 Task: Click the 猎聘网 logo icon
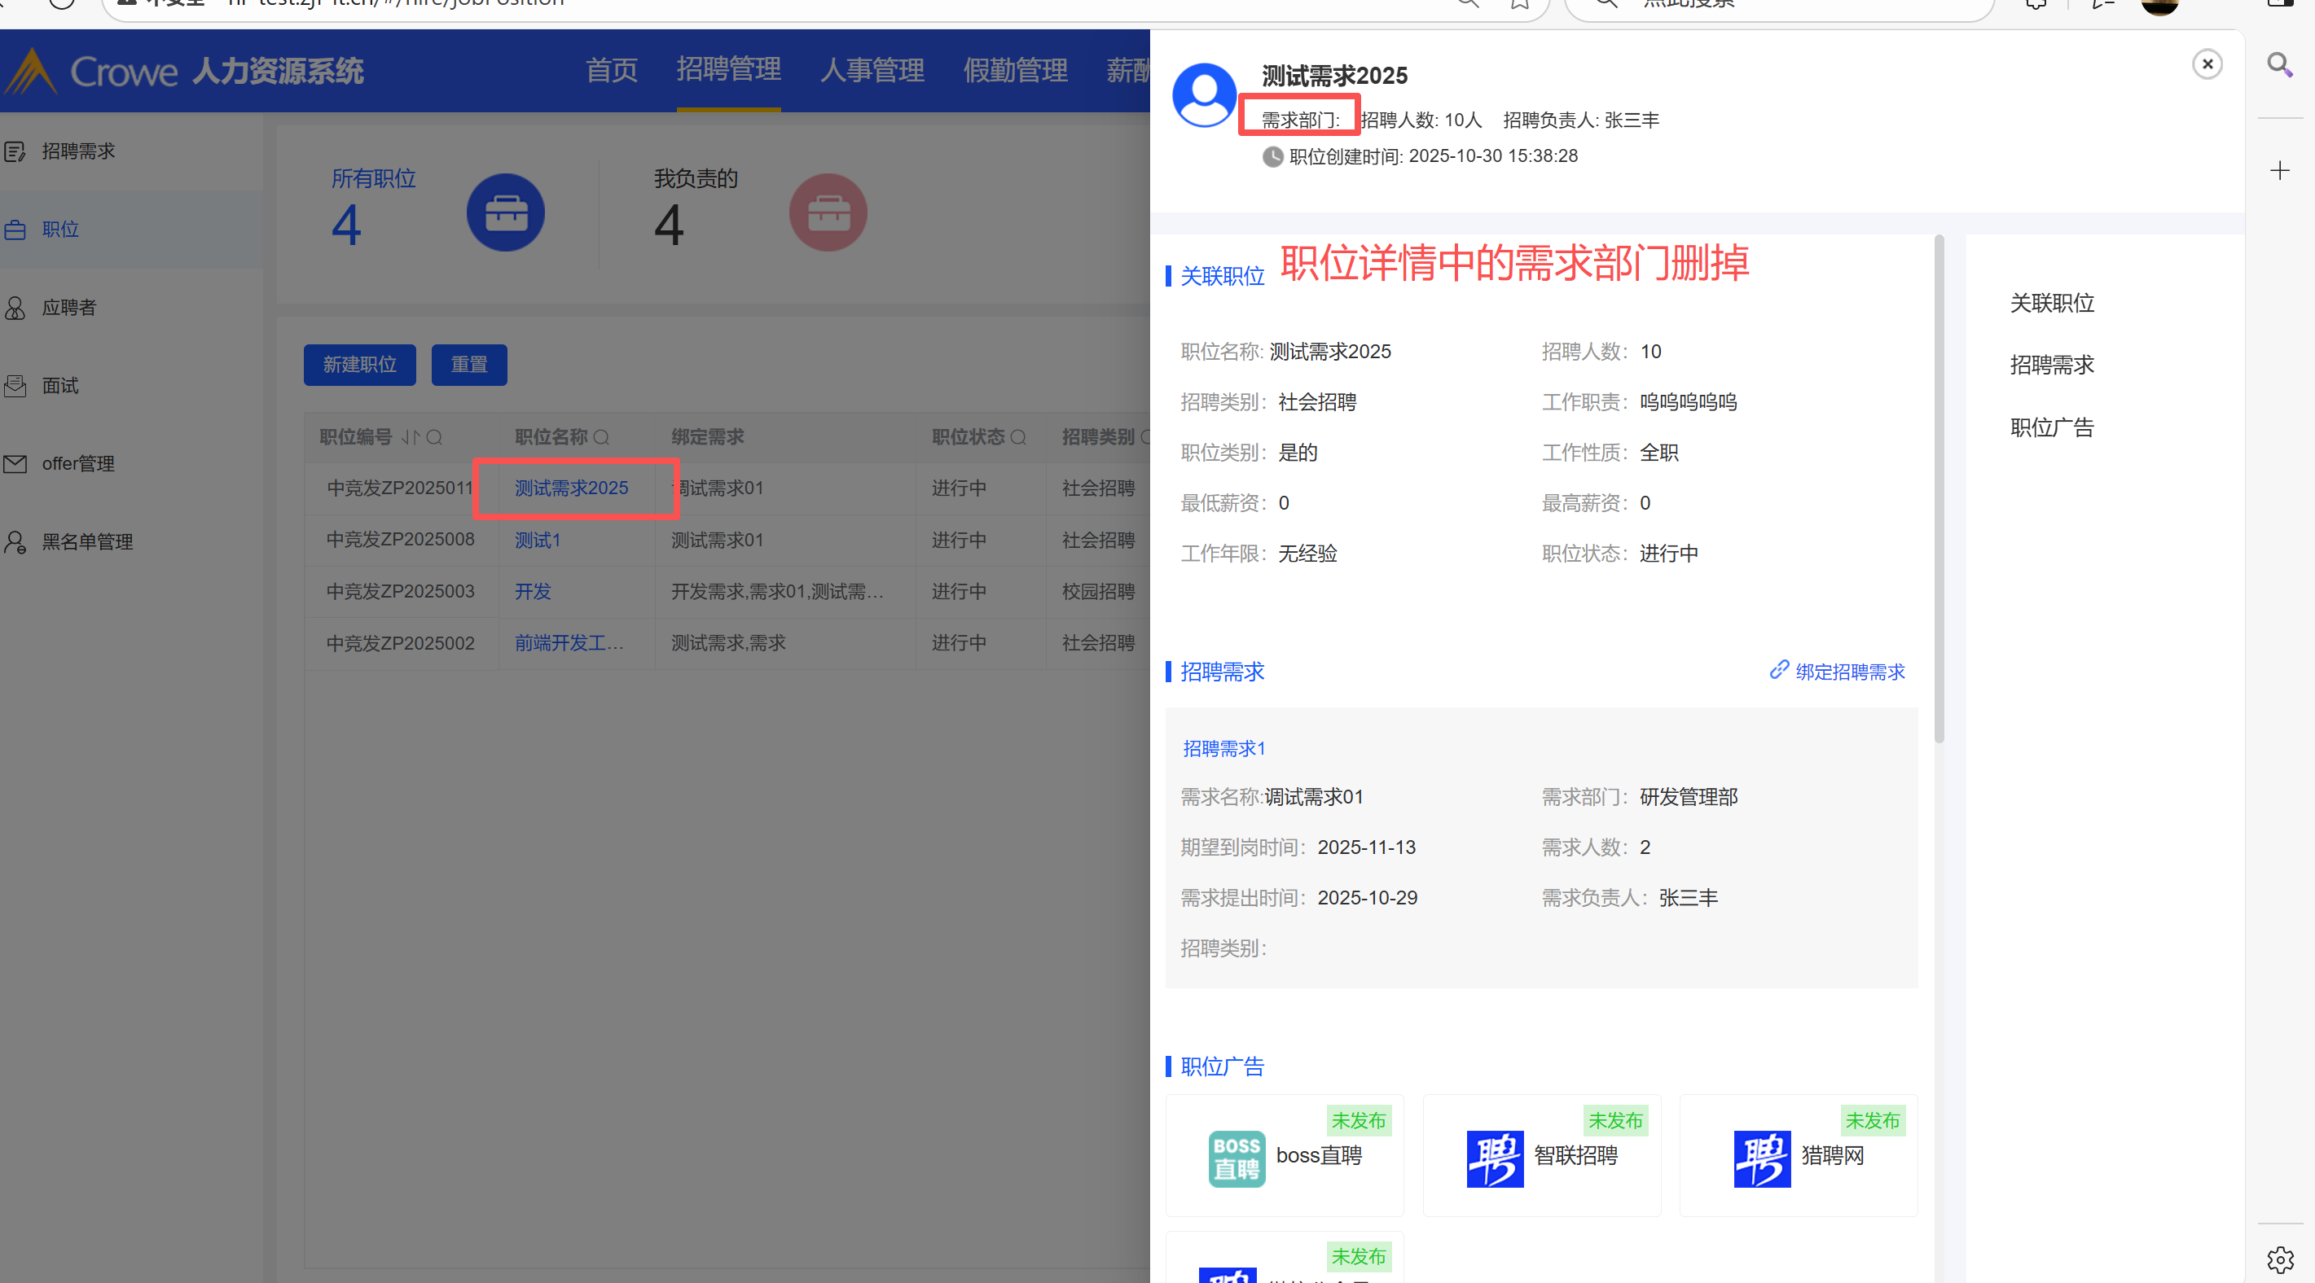click(1761, 1158)
